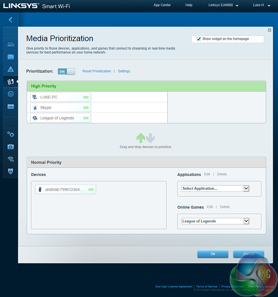Click the Cancel button

[249, 254]
